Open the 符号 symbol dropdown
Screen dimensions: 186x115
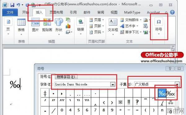(x=159, y=26)
